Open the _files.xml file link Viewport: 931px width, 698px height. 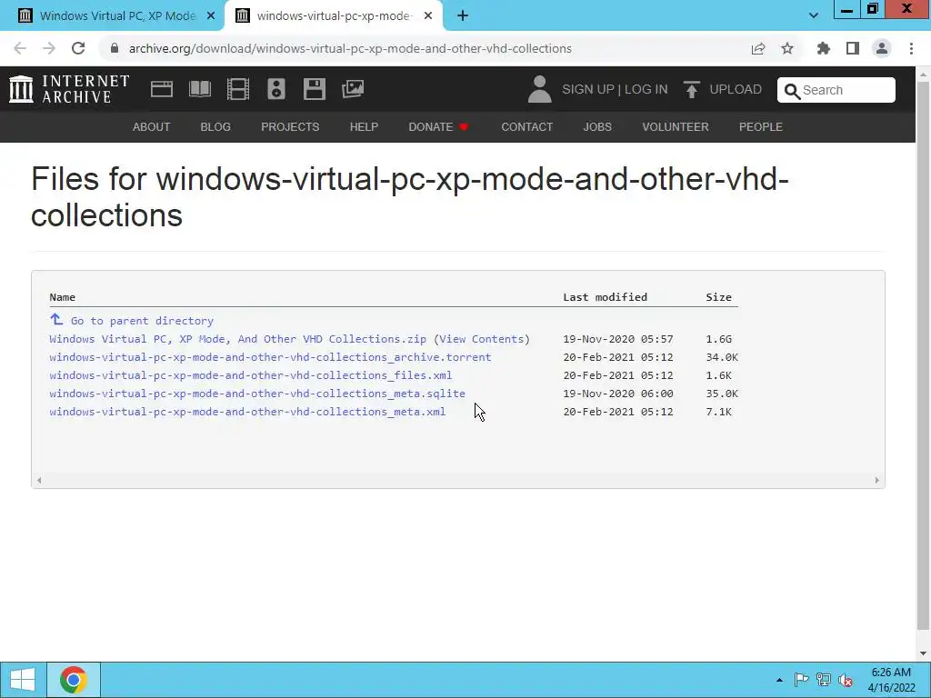click(251, 375)
